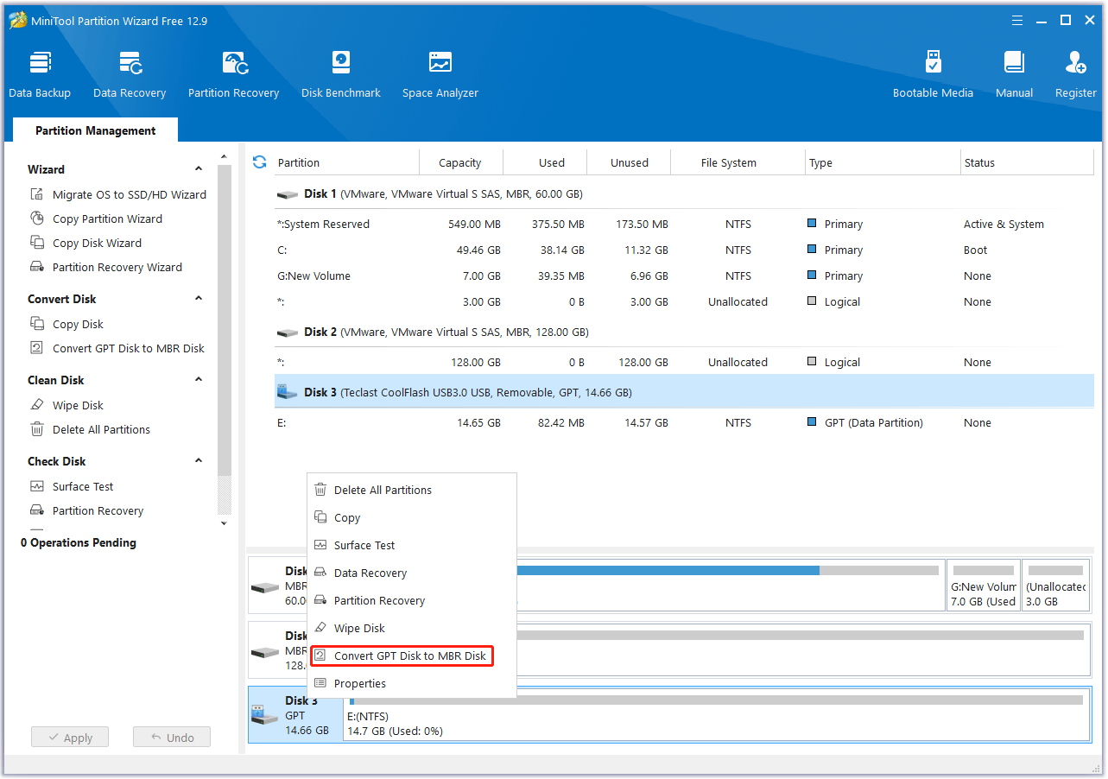Click Disk 3 USB drive icon in disk map
The image size is (1108, 779).
[x=264, y=715]
